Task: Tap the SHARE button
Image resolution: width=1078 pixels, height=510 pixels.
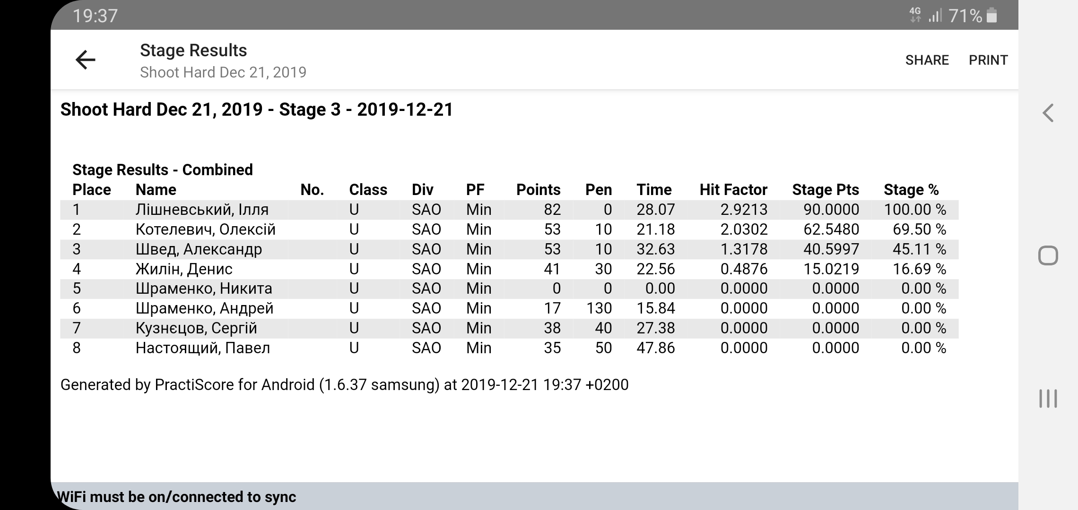Action: click(x=927, y=60)
